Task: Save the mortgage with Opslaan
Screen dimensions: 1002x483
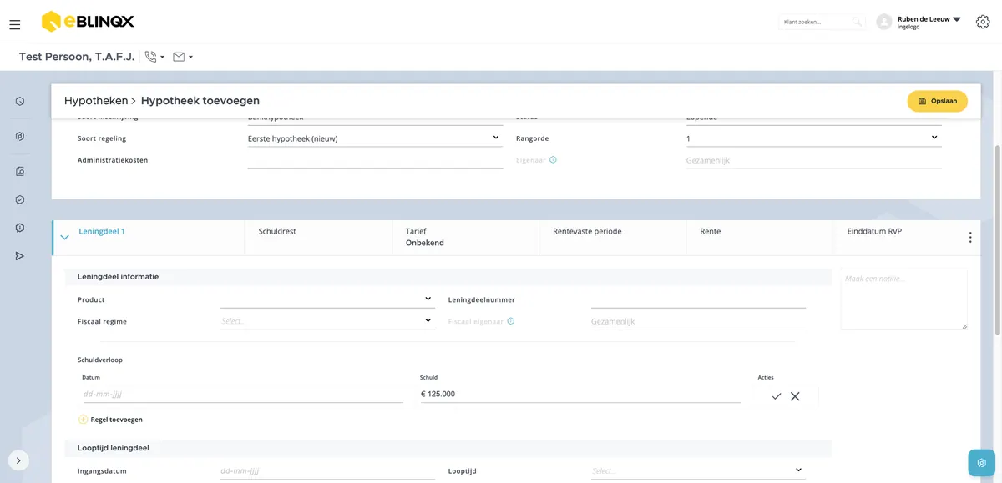Action: pos(938,101)
